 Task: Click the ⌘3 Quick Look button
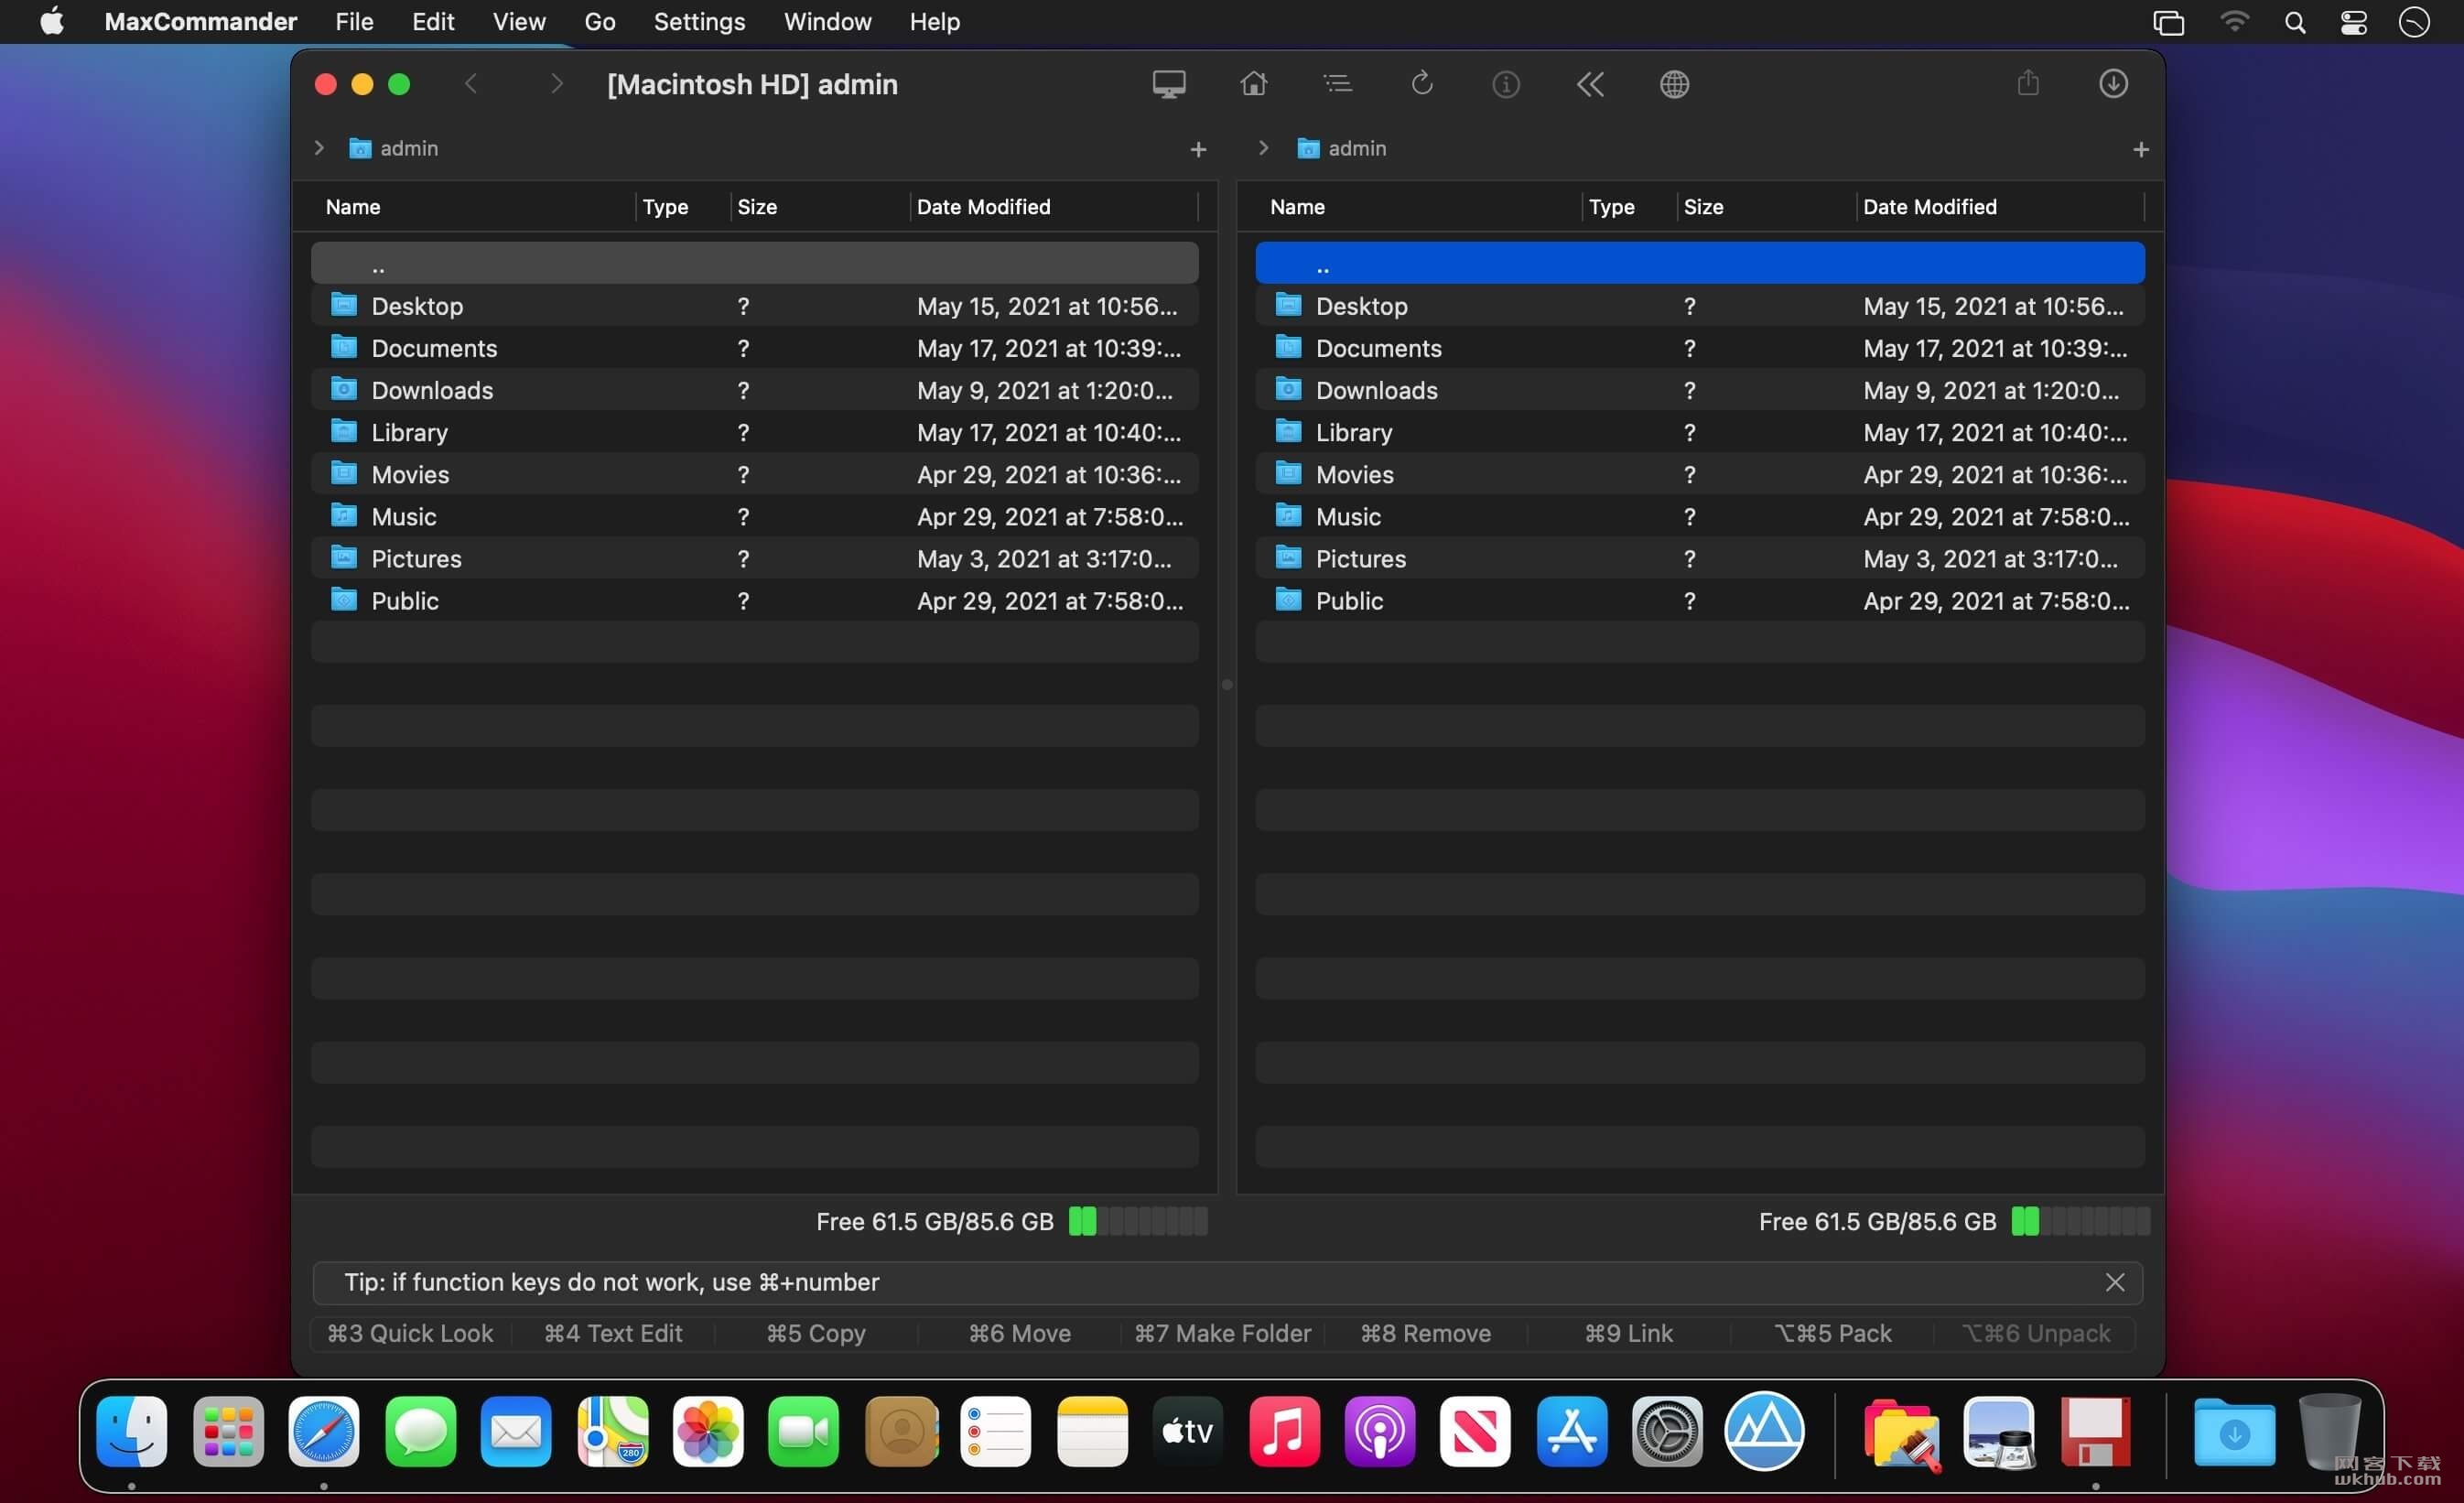(411, 1333)
